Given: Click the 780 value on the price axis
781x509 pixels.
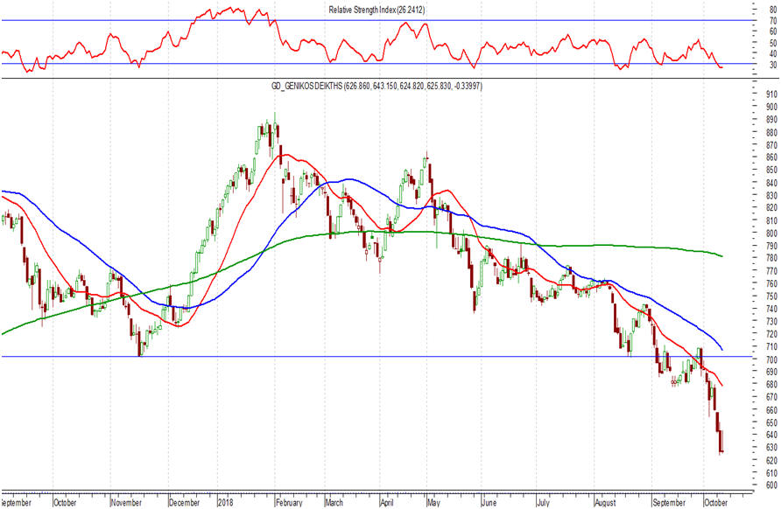Looking at the screenshot, I should [771, 258].
